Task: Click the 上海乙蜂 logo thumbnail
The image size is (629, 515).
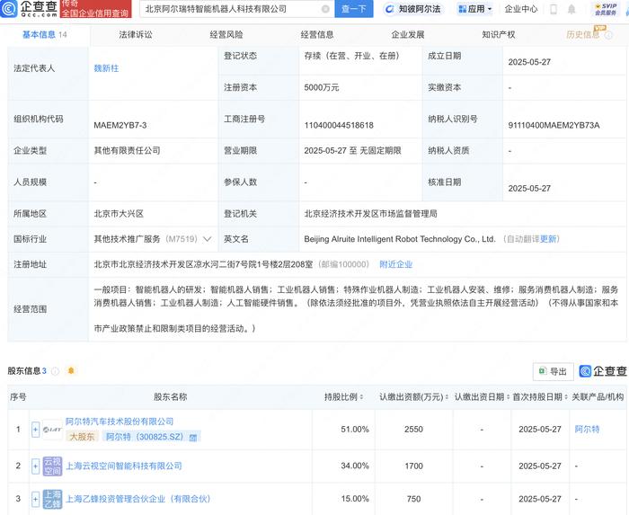Action: pyautogui.click(x=52, y=499)
